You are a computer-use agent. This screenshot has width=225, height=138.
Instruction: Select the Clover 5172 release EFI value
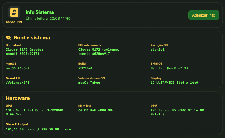99,52
